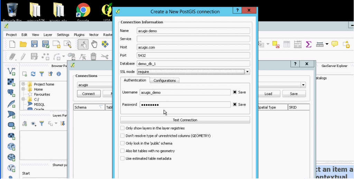
Task: Open the connections combo box arrow
Action: point(303,85)
